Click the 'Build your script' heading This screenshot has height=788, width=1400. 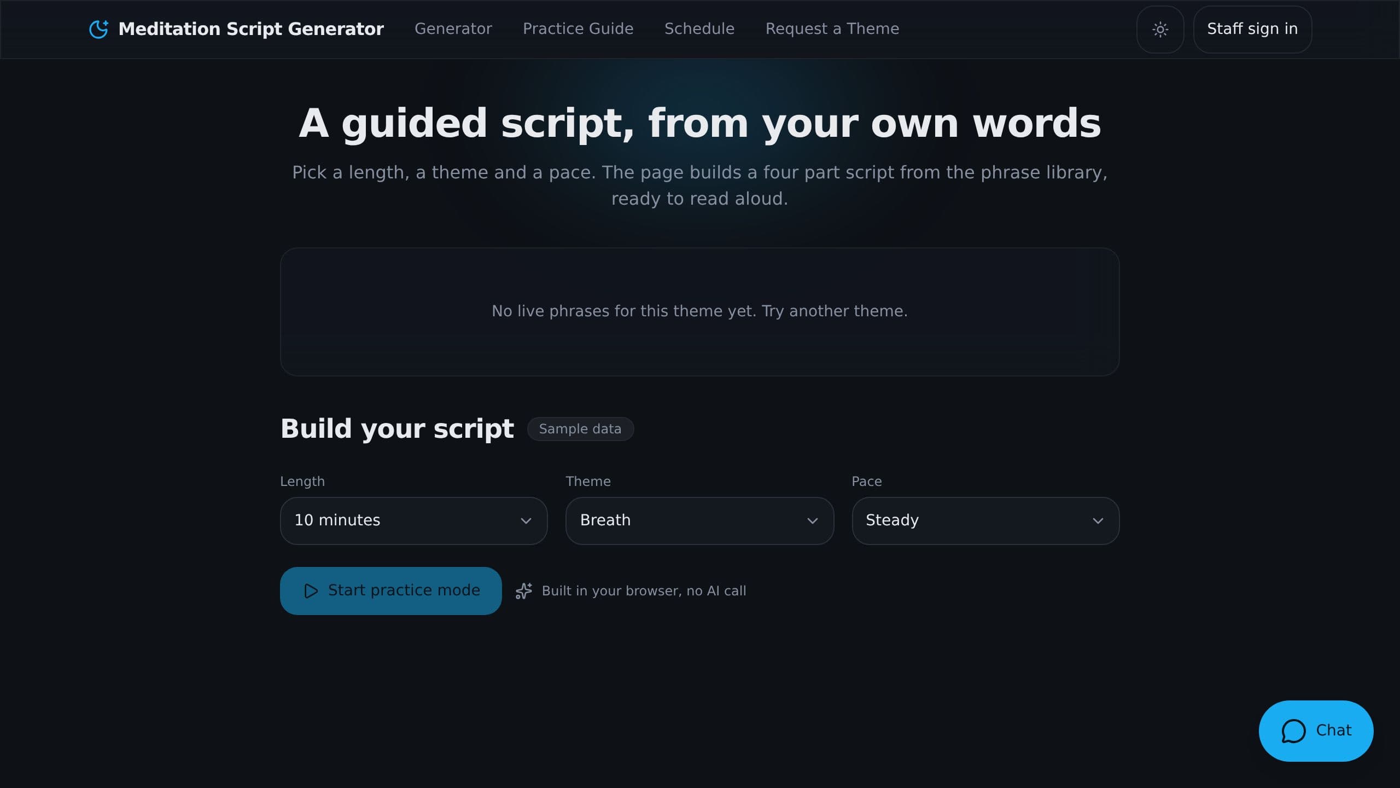397,428
